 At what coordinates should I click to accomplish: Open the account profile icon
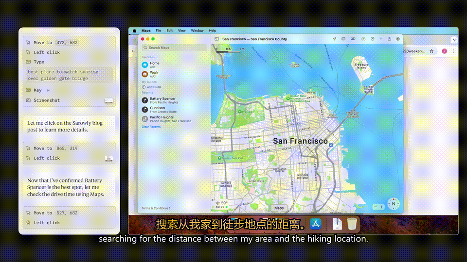click(398, 39)
